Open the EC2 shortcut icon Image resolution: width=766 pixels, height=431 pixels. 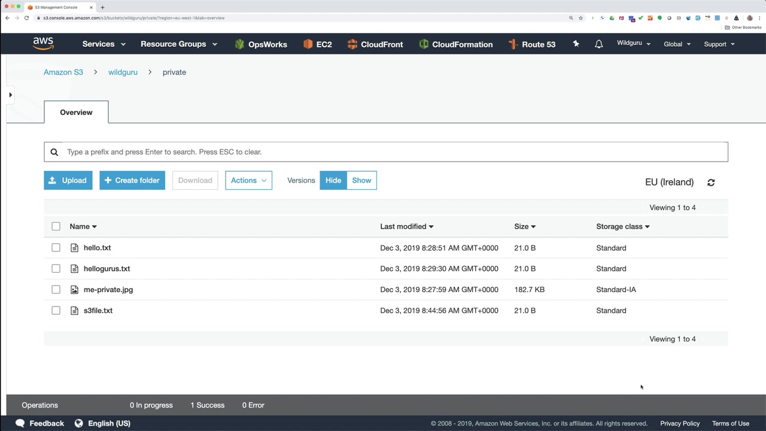point(308,44)
